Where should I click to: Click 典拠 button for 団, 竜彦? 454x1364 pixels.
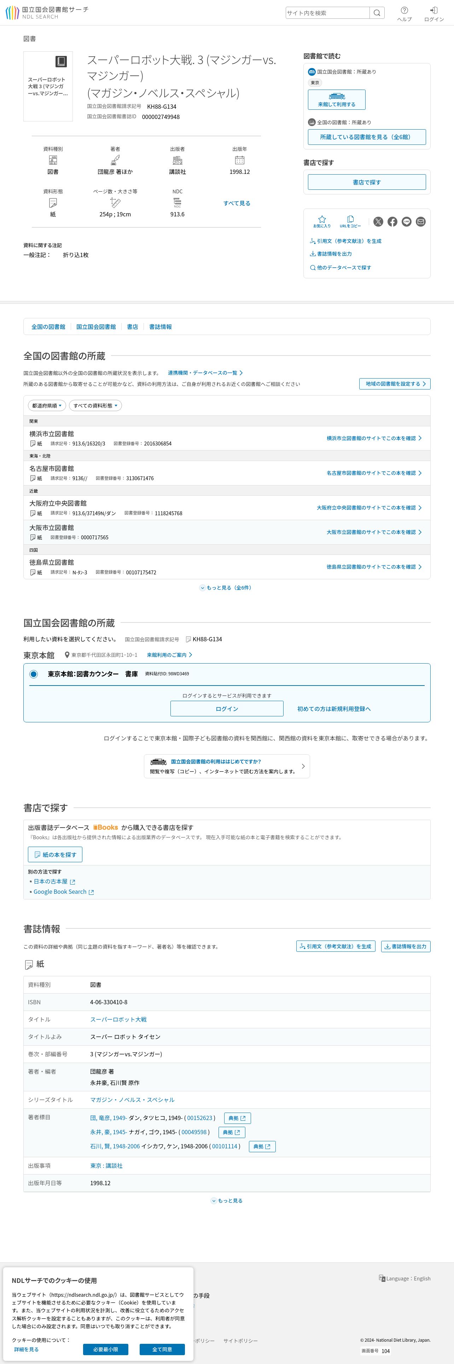[x=237, y=1118]
